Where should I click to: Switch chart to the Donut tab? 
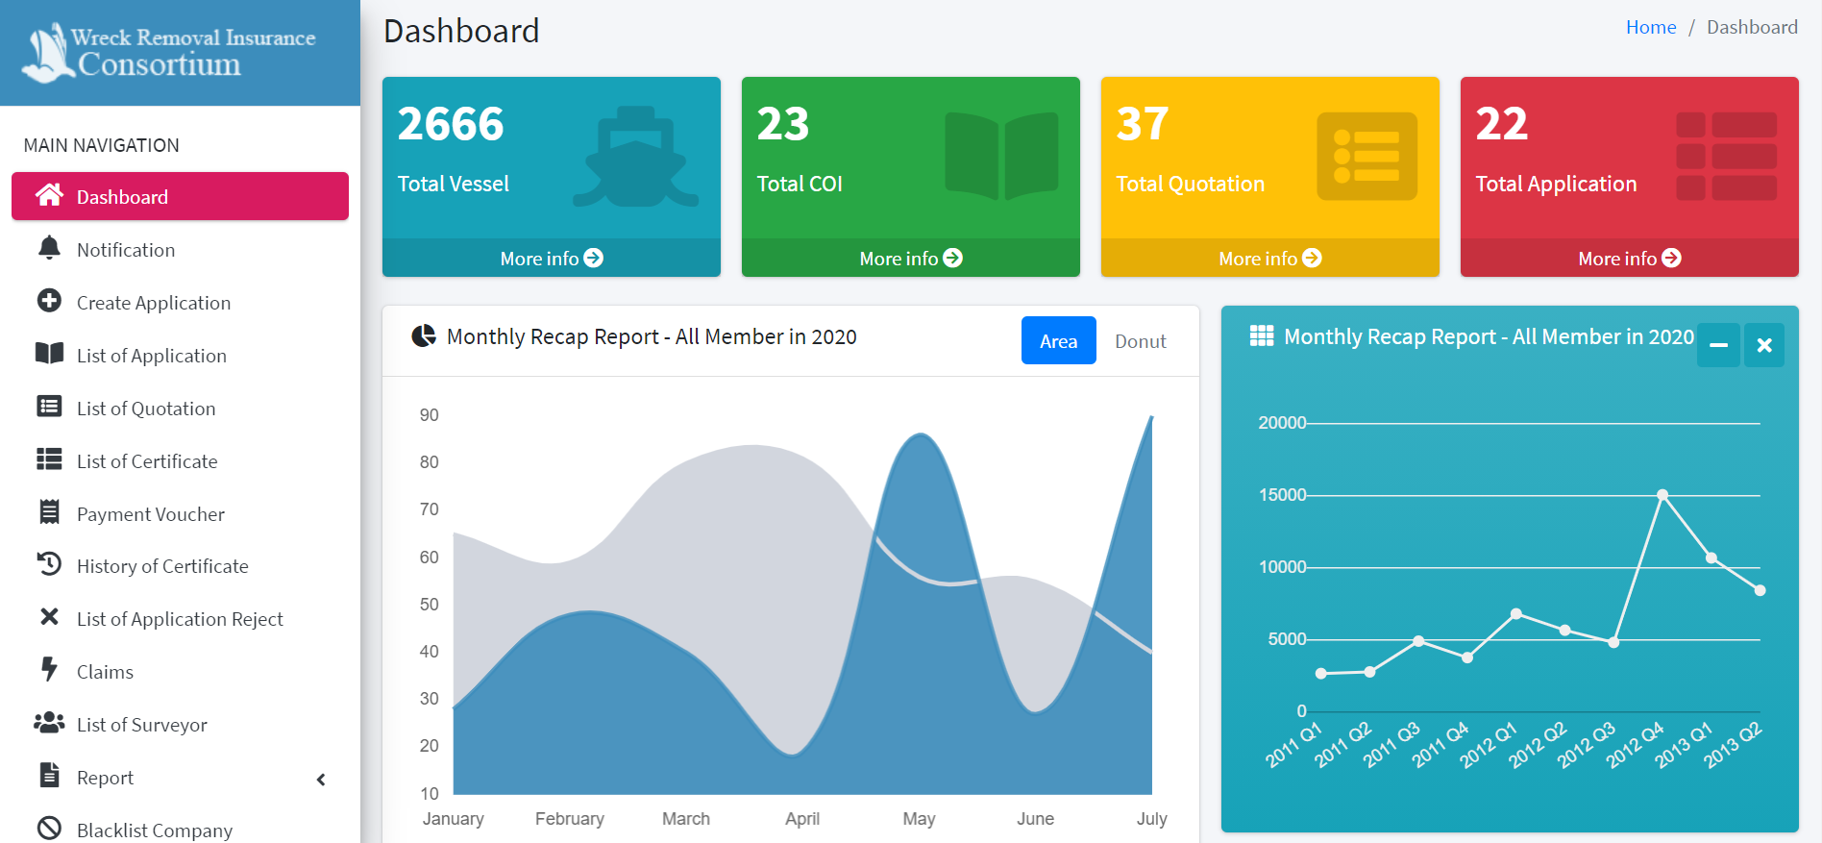point(1140,341)
